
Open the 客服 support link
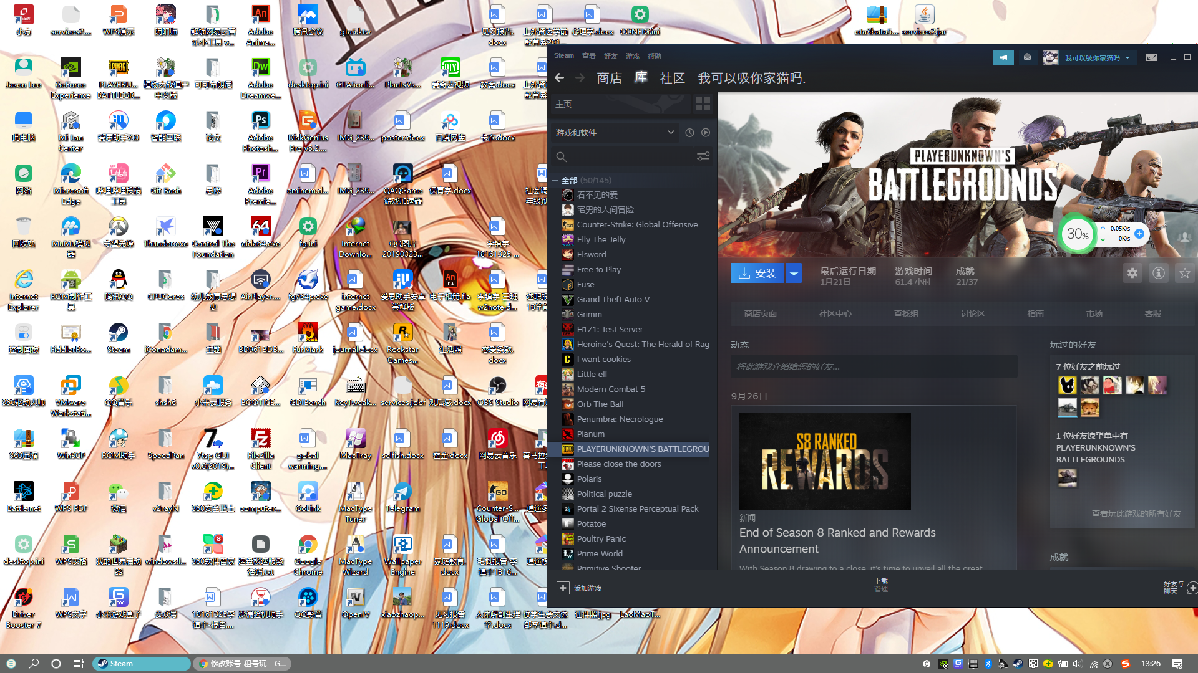(x=1153, y=313)
